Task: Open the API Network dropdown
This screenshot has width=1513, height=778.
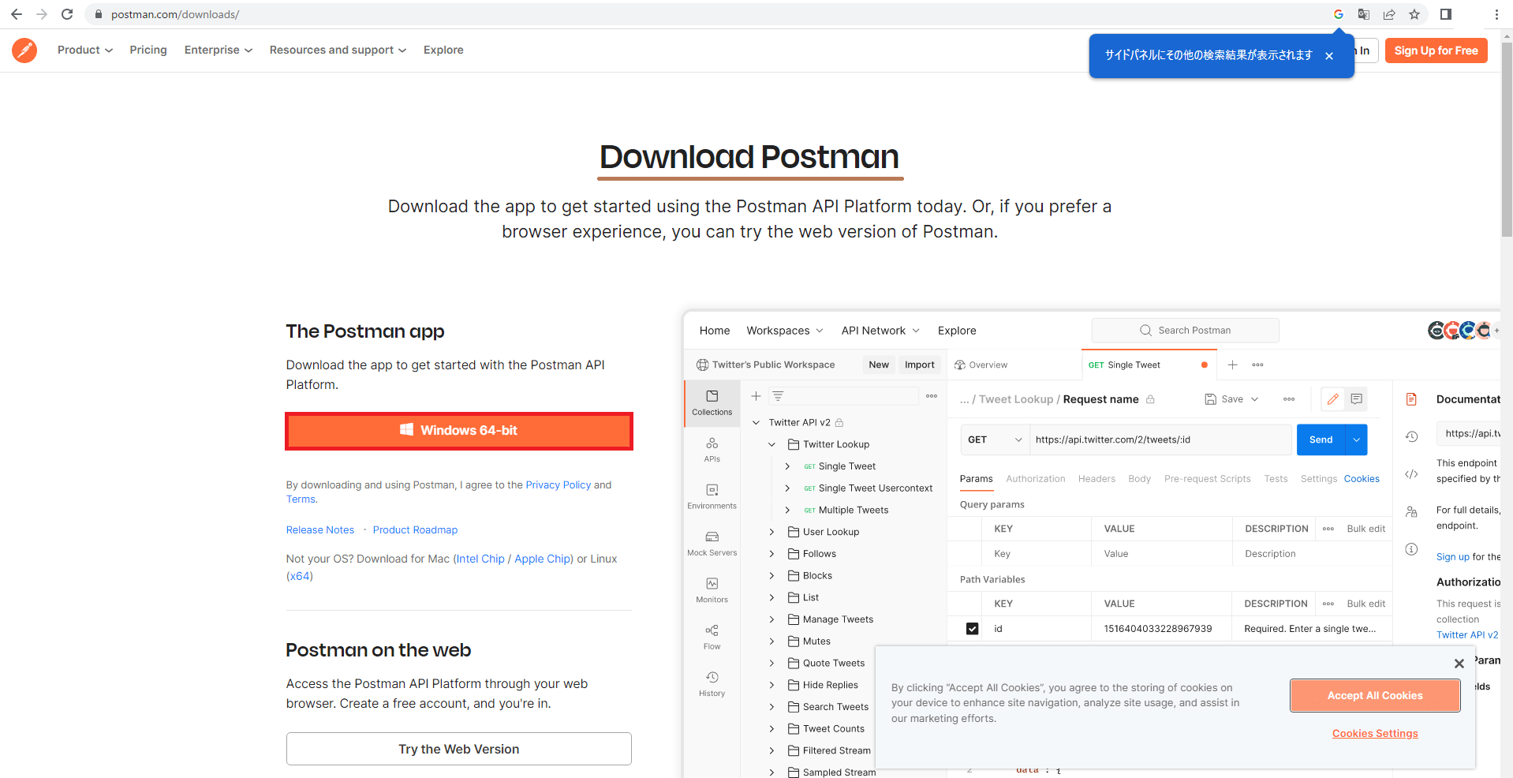Action: [x=880, y=331]
